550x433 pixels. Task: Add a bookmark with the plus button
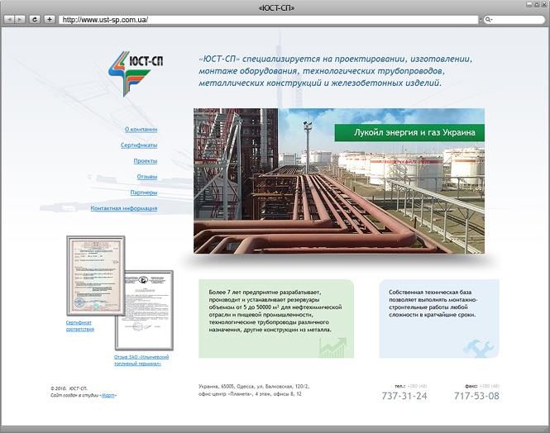(50, 20)
